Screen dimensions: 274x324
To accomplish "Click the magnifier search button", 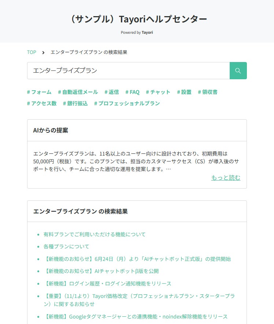I will (x=238, y=71).
